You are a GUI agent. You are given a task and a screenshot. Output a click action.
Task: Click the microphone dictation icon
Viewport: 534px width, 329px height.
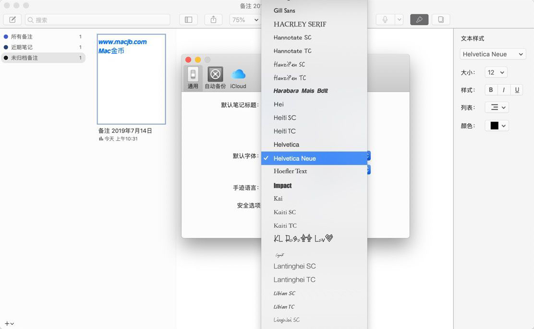tap(385, 20)
